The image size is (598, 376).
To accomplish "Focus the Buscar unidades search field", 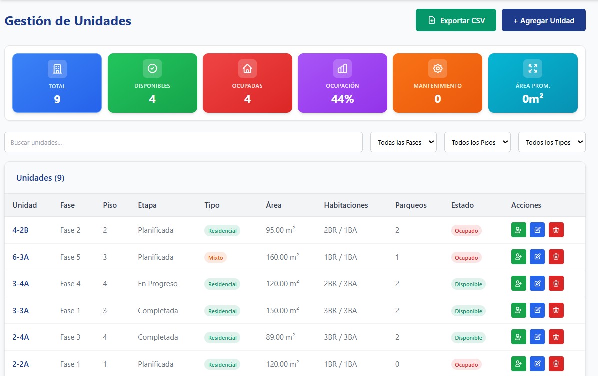I will pyautogui.click(x=183, y=142).
